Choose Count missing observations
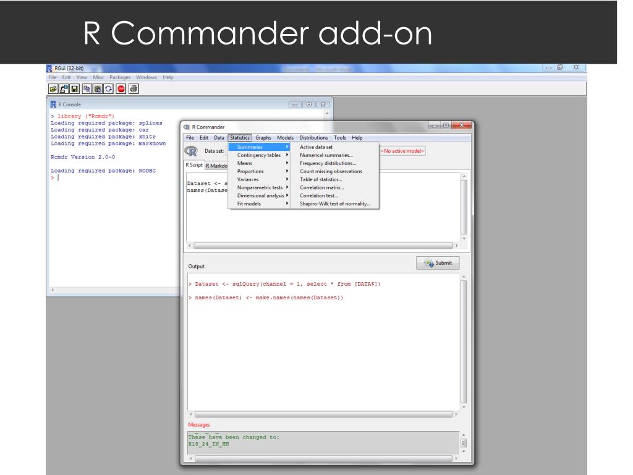Viewport: 633px width, 475px height. tap(334, 171)
